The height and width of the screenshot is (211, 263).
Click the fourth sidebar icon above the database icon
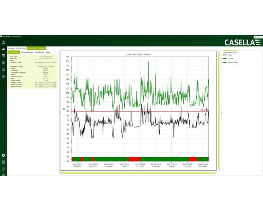coord(3,63)
